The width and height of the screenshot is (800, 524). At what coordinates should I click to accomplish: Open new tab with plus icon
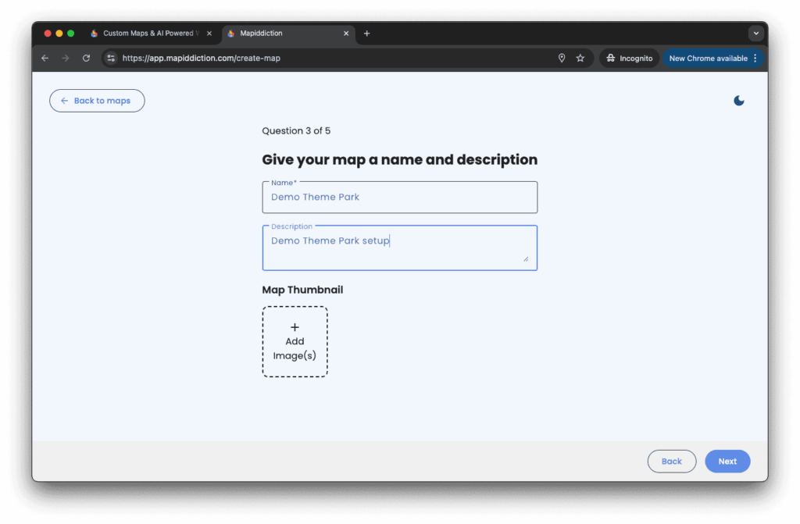[x=367, y=34]
